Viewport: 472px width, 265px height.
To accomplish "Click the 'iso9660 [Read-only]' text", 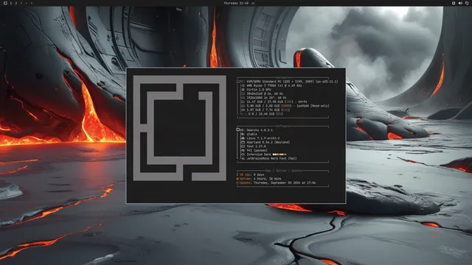I will click(x=313, y=106).
